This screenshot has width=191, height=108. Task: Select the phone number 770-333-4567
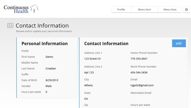click(139, 59)
